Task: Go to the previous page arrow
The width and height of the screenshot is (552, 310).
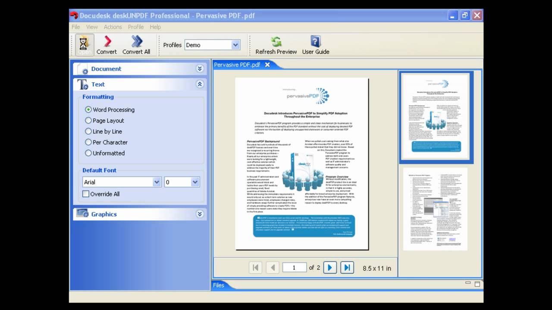Action: tap(273, 268)
